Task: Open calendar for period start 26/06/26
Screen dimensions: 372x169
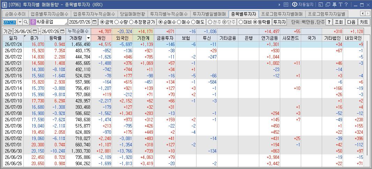Action: [x=35, y=31]
